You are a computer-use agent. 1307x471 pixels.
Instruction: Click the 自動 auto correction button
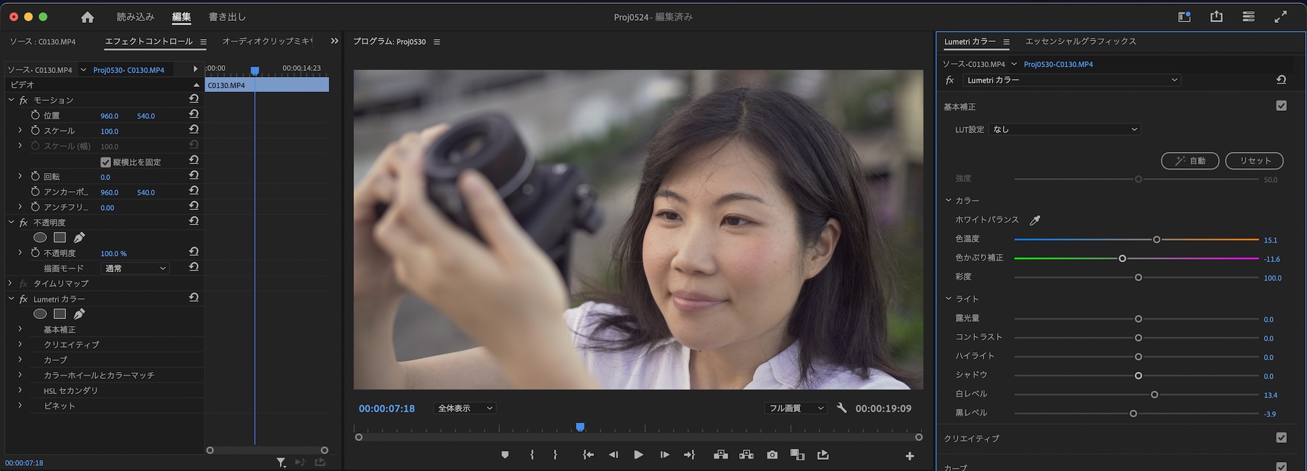(1189, 160)
